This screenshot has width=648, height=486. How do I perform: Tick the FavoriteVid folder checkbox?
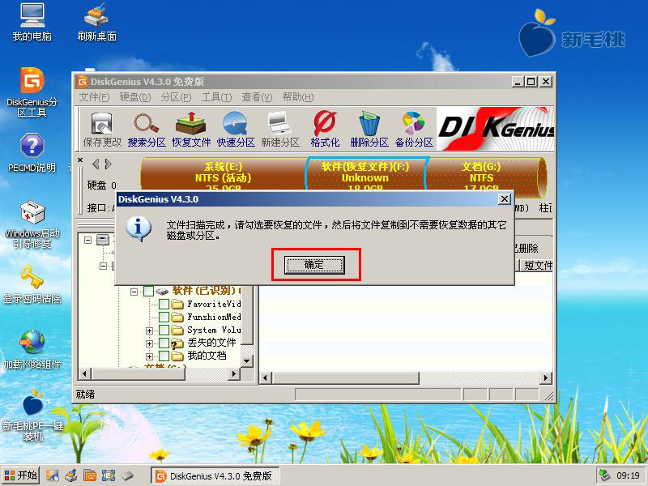(164, 305)
